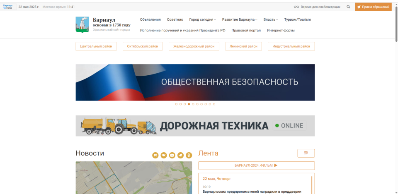Go to Правовой портал
398x194 pixels.
[246, 30]
